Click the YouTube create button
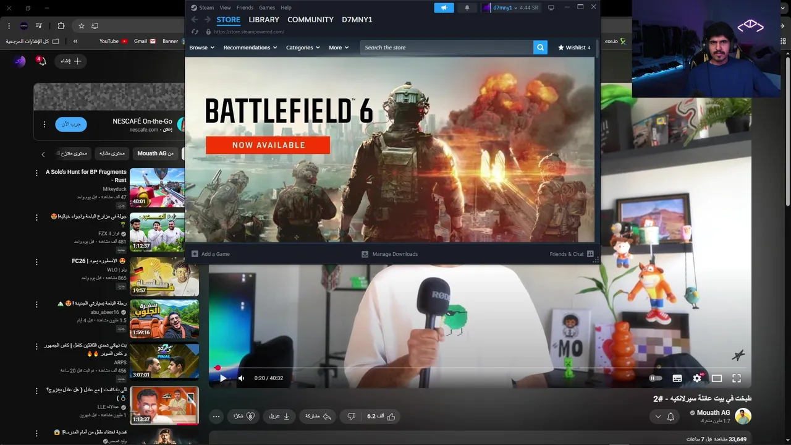This screenshot has height=445, width=791. point(70,61)
